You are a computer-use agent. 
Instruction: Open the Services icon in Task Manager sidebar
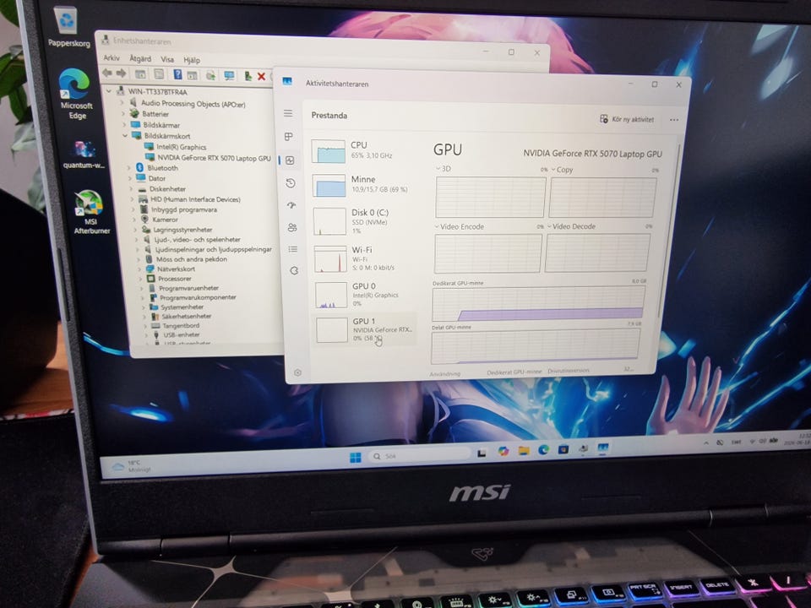pyautogui.click(x=294, y=270)
